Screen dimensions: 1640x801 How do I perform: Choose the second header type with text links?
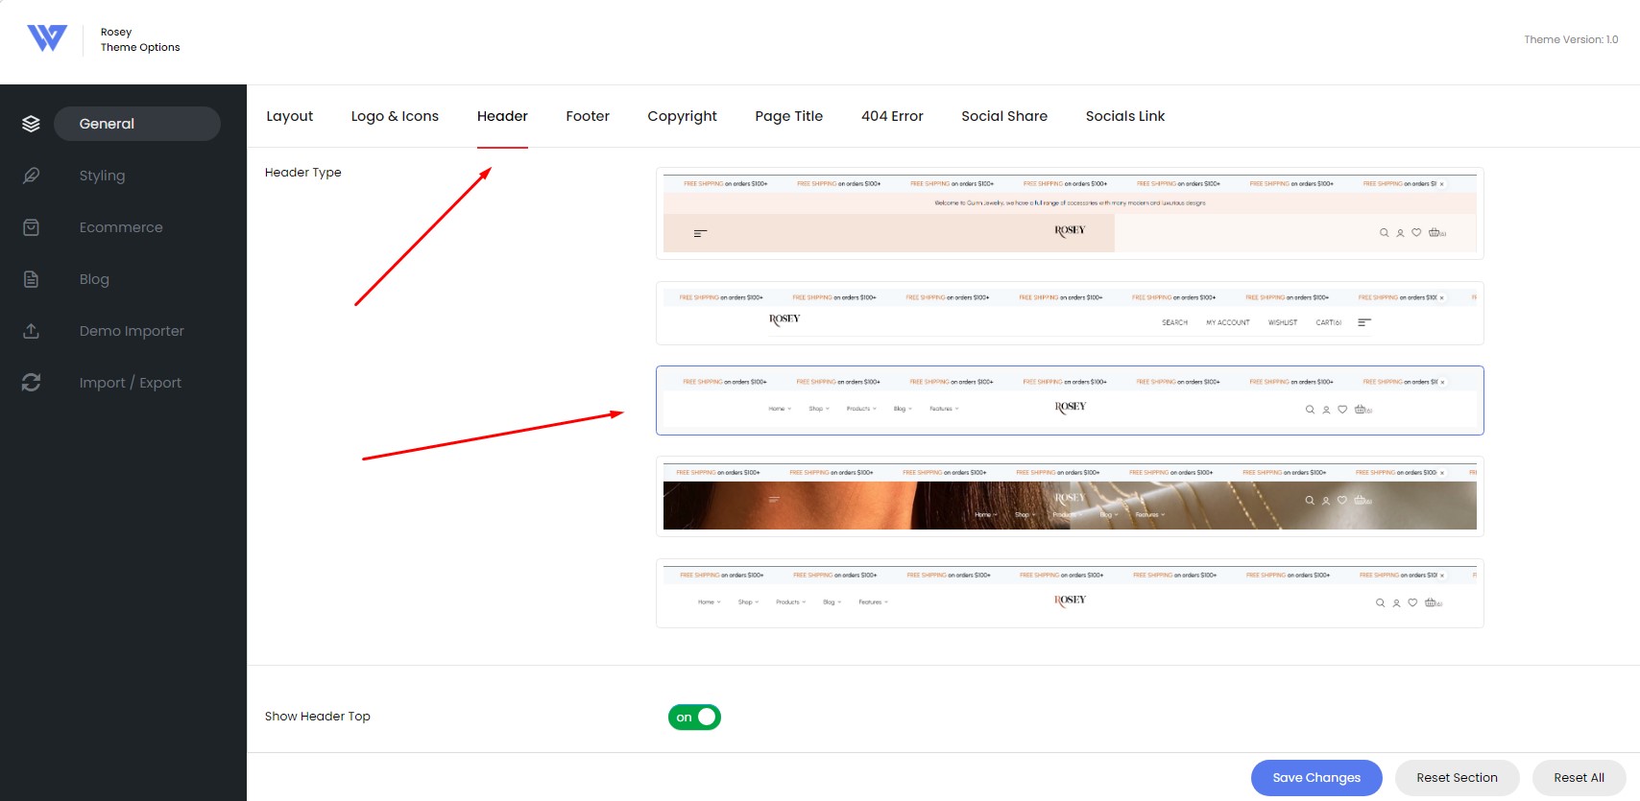[1070, 313]
